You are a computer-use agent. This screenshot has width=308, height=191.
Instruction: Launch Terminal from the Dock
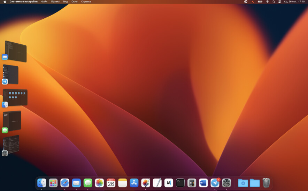tap(180, 183)
